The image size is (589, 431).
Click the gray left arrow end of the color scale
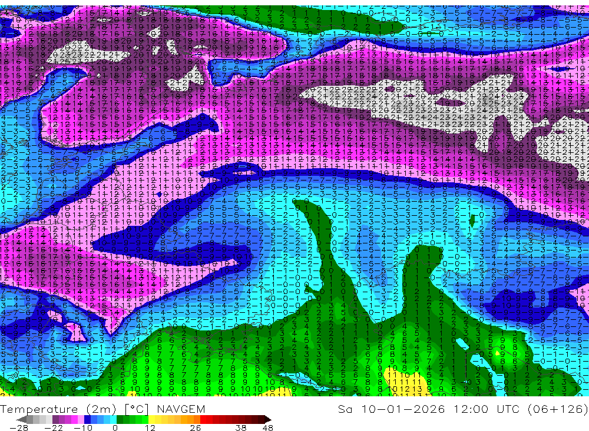pyautogui.click(x=21, y=419)
